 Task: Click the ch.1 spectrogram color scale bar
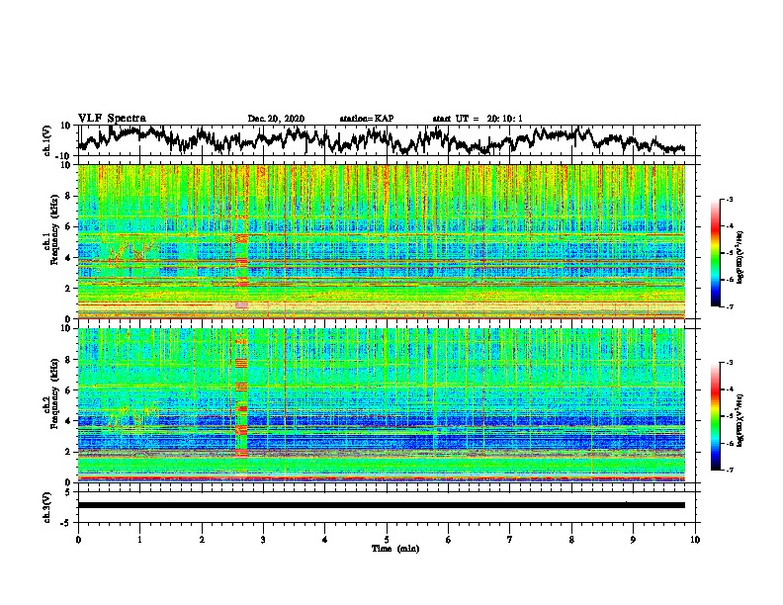(x=716, y=253)
